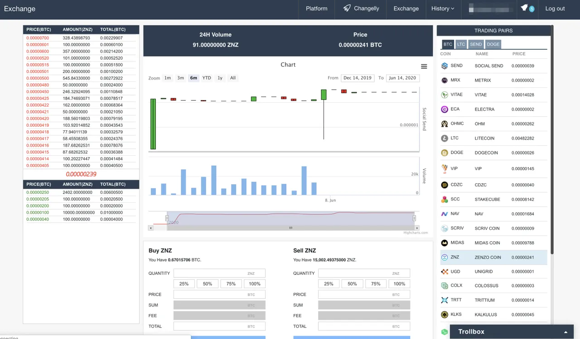Viewport: 580px width, 339px height.
Task: Click the Buy ZNZ price input
Action: pyautogui.click(x=219, y=295)
